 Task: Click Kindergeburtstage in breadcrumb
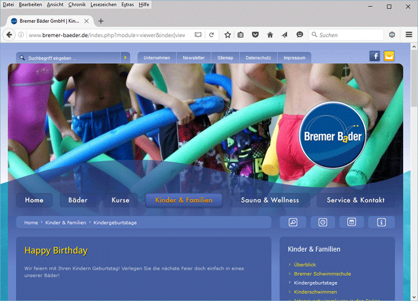coord(115,223)
